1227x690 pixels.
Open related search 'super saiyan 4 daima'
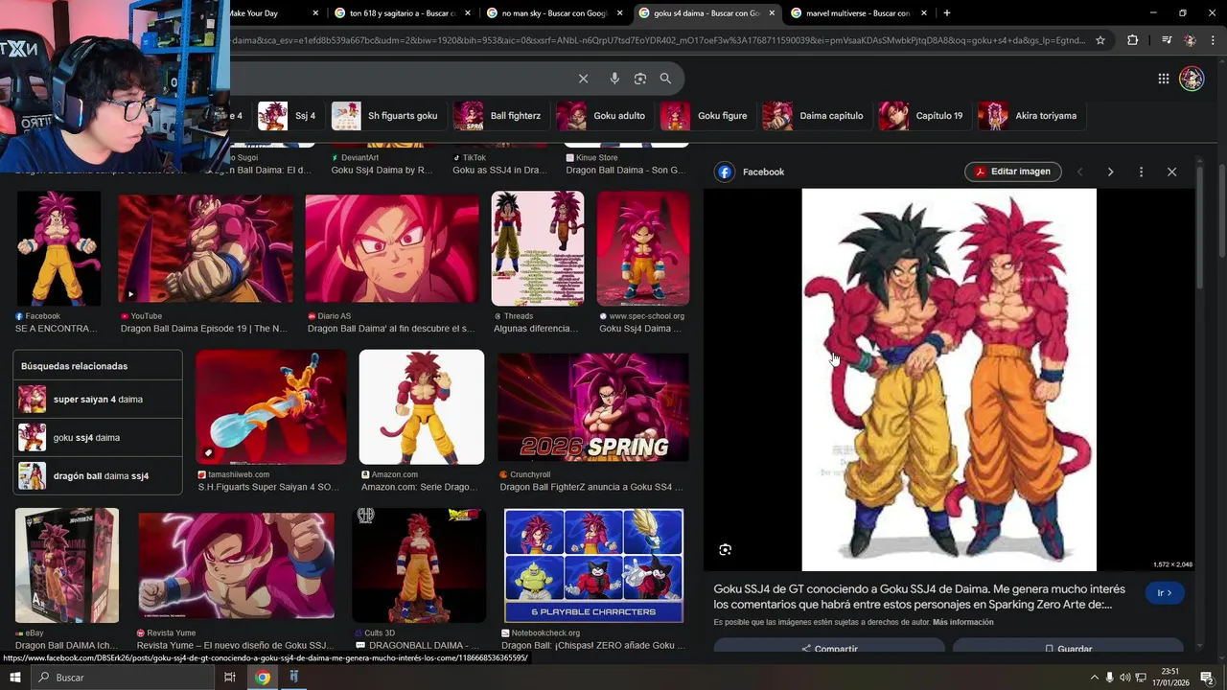(98, 399)
